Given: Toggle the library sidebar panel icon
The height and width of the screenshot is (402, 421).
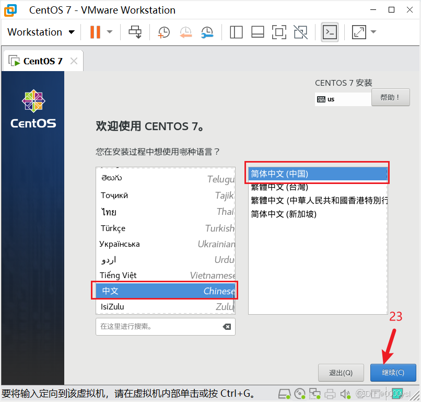Looking at the screenshot, I should pos(236,32).
